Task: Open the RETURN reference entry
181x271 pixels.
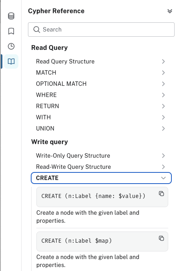Action: [x=101, y=106]
